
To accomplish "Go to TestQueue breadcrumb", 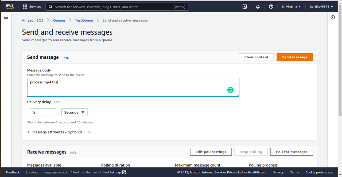I will coord(84,20).
